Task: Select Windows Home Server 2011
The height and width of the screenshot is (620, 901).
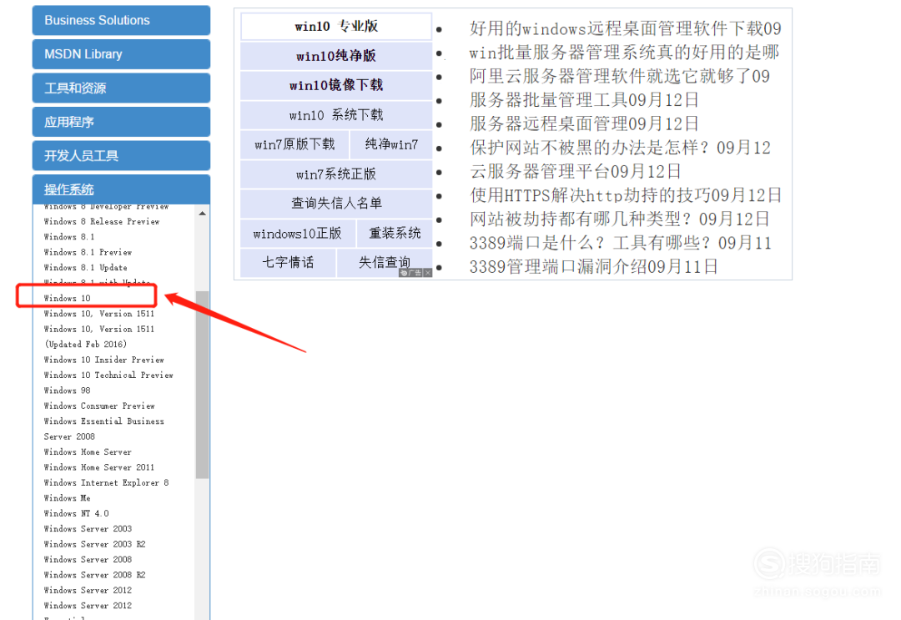Action: [98, 468]
